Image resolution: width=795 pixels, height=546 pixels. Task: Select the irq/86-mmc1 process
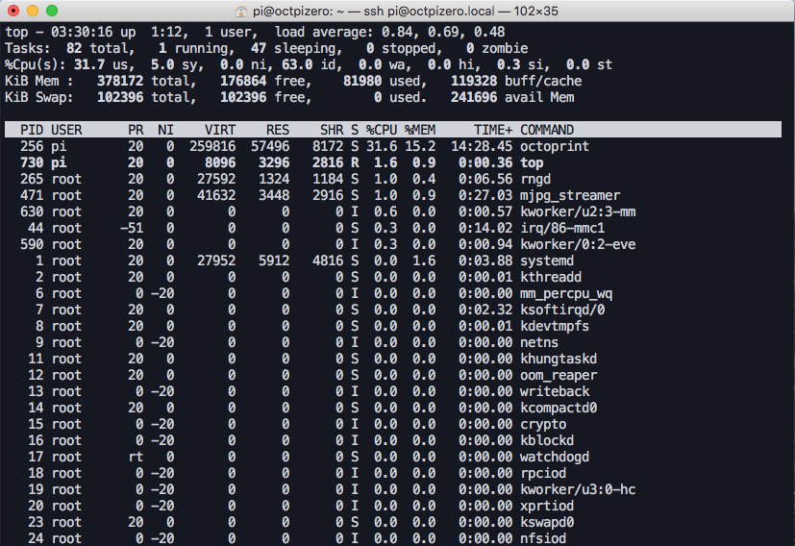(562, 228)
